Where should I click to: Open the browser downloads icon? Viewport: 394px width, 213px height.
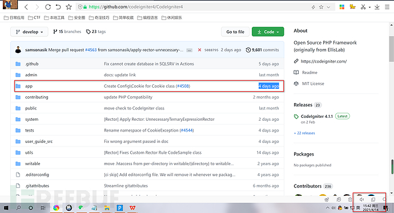click(377, 7)
